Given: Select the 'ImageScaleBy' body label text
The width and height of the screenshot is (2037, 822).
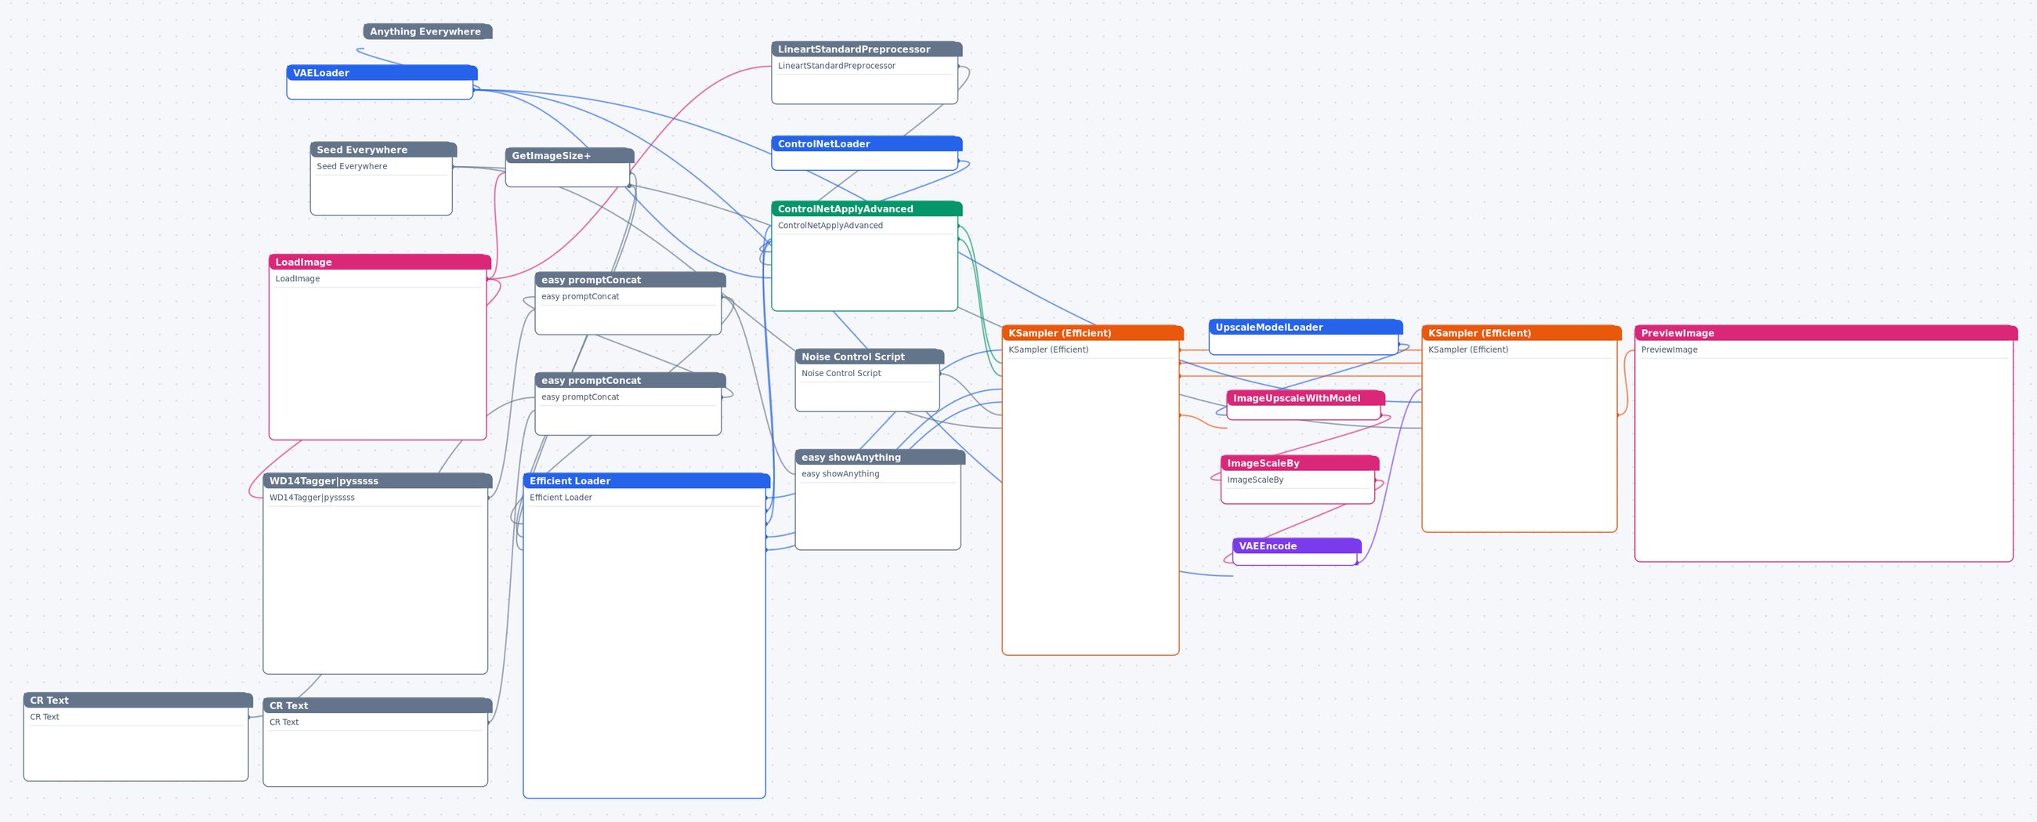Looking at the screenshot, I should coord(1255,480).
